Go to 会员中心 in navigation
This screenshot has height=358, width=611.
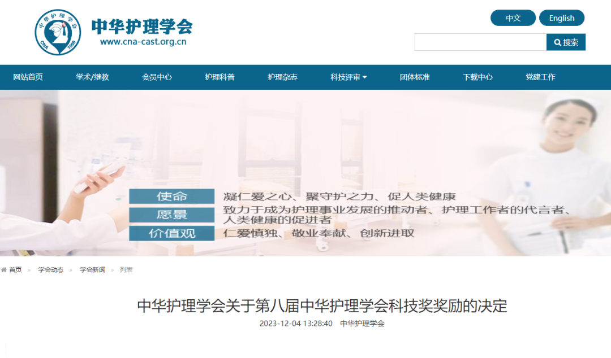coord(157,77)
